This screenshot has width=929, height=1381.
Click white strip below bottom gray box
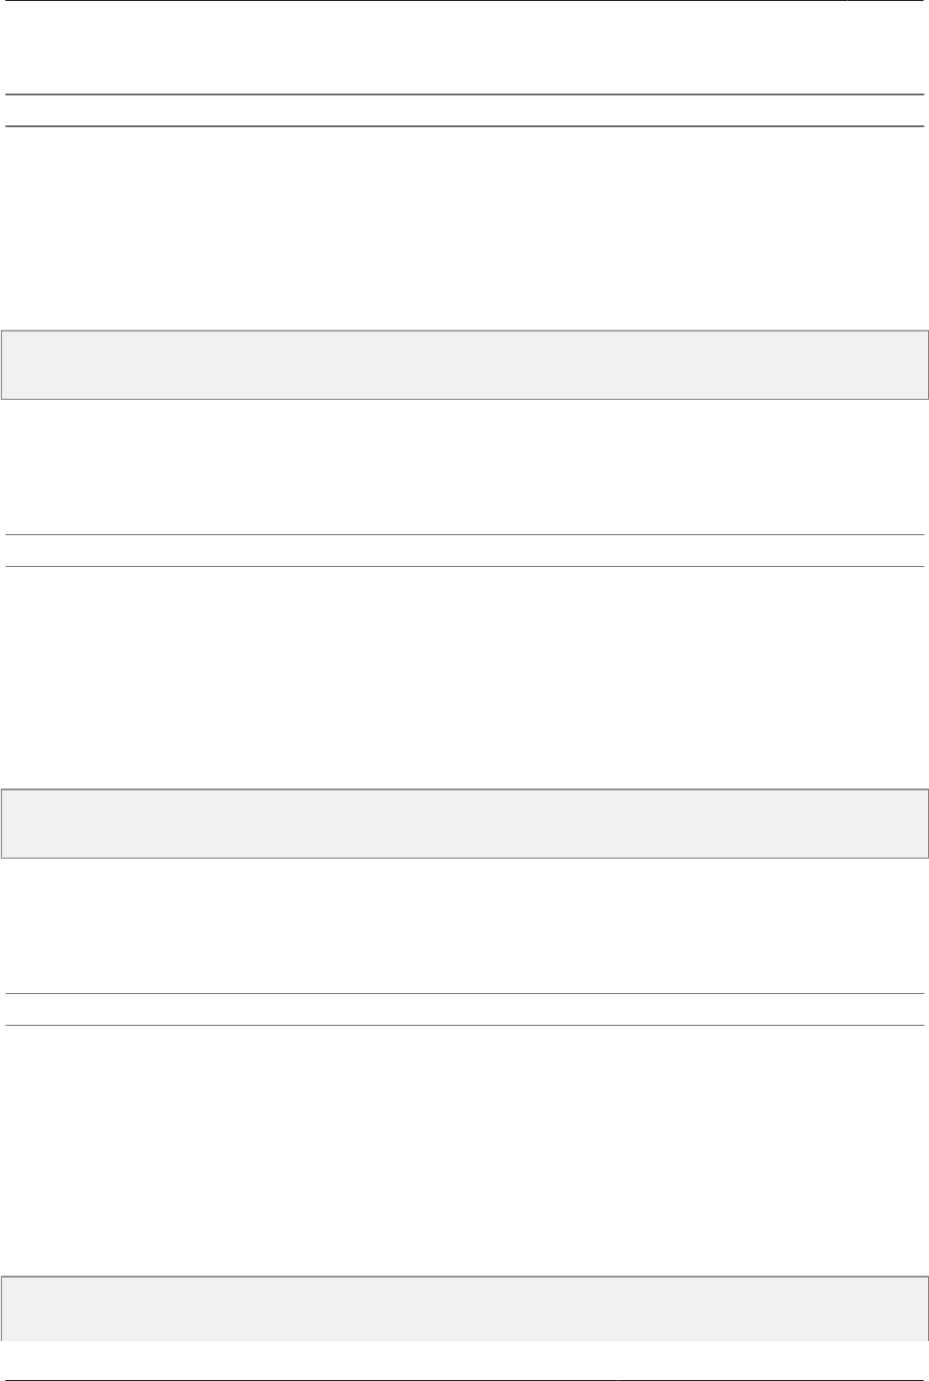pyautogui.click(x=464, y=1350)
